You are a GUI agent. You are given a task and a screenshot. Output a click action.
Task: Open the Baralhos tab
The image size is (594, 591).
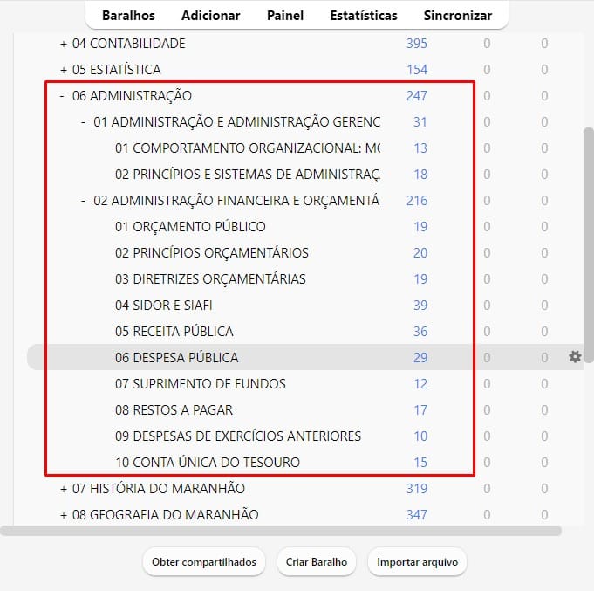point(128,16)
